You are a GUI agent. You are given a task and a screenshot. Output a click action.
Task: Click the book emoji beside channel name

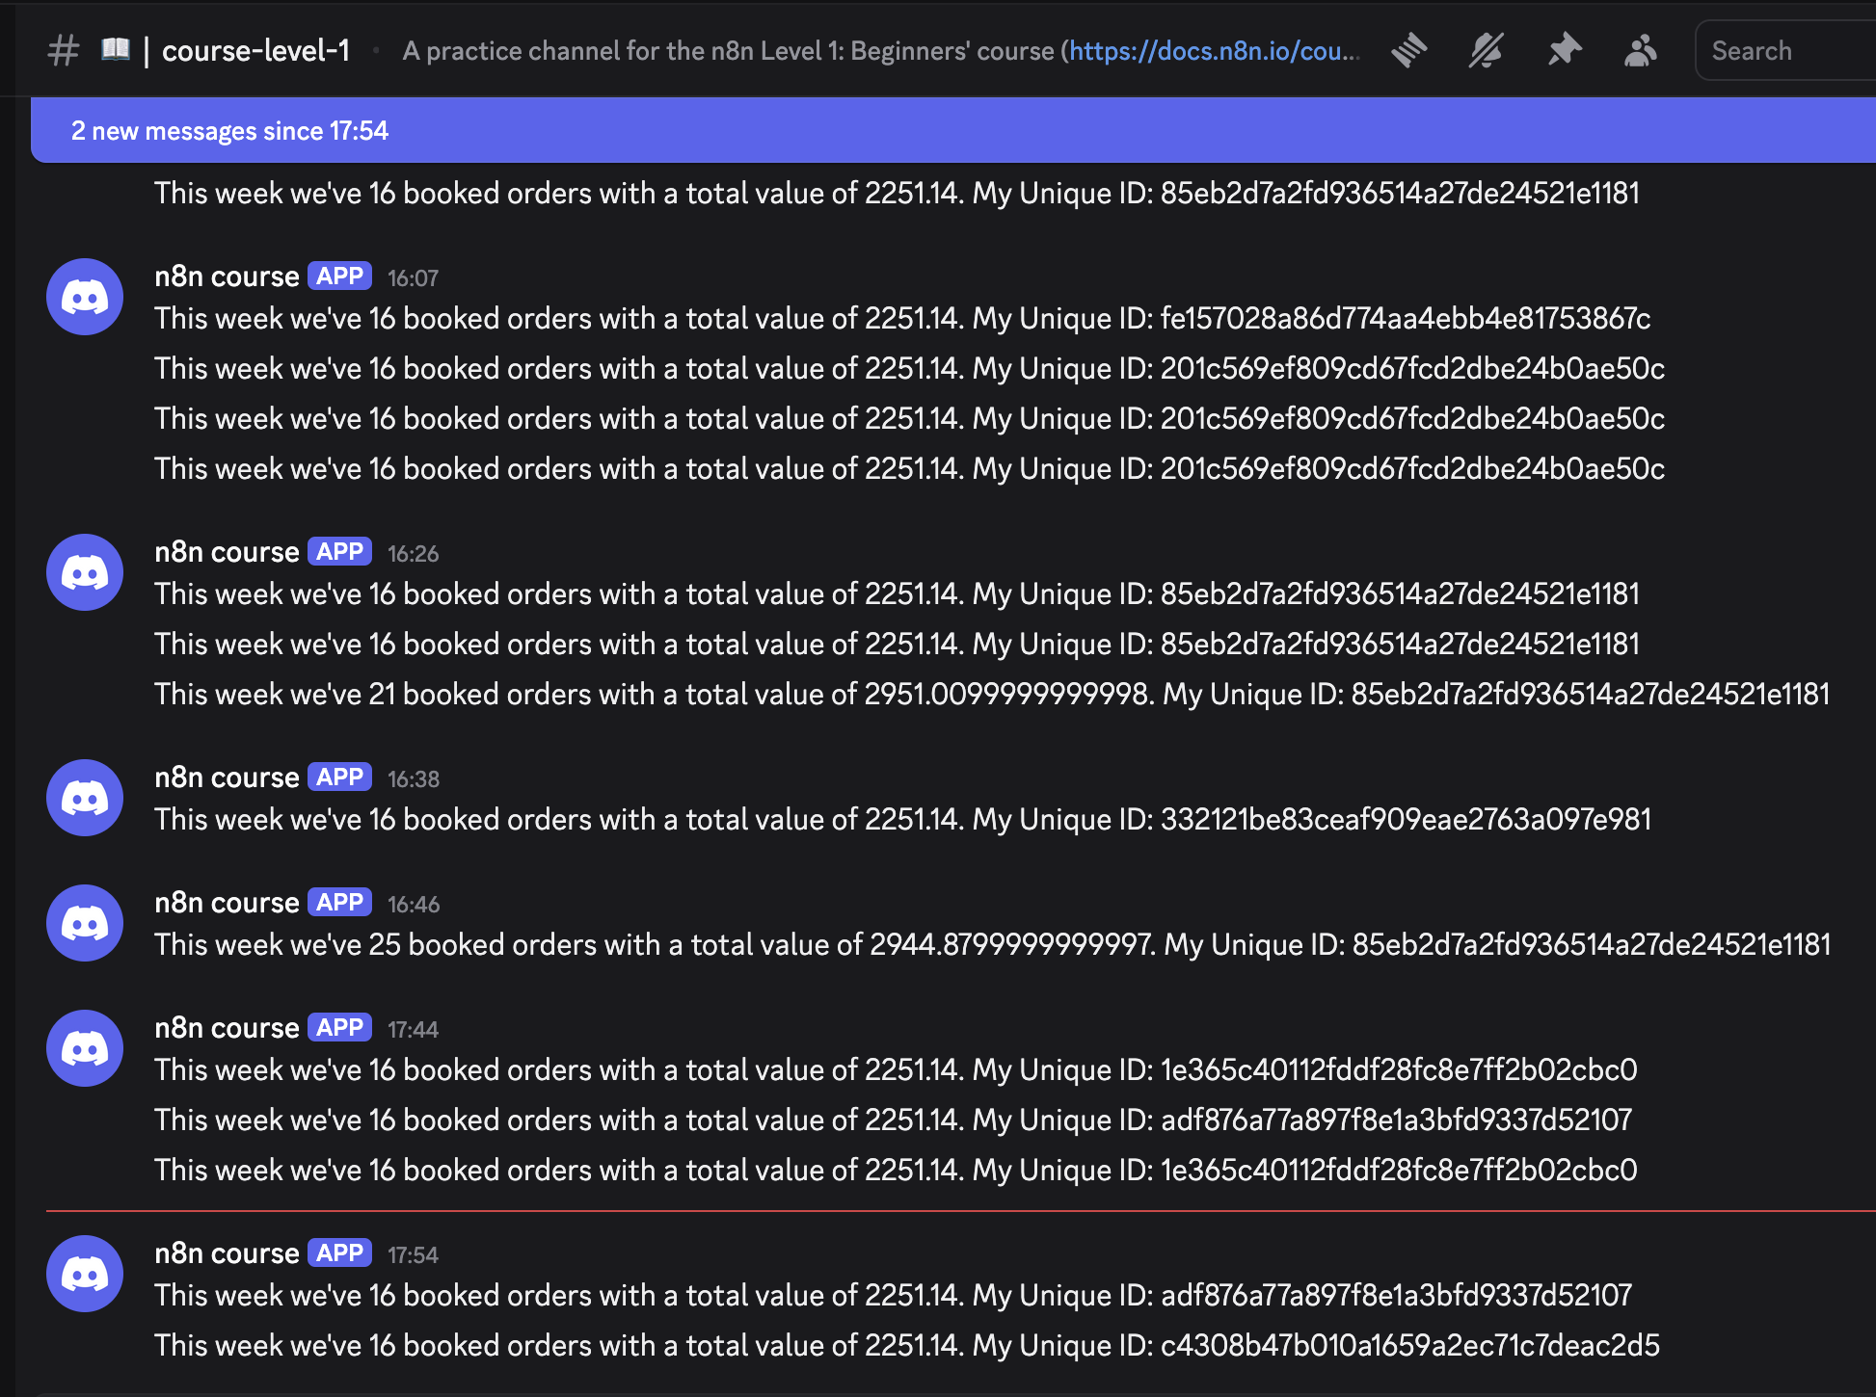[x=116, y=49]
